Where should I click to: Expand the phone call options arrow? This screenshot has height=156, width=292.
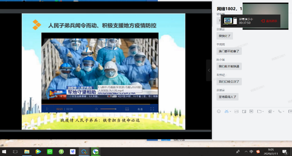(283, 112)
